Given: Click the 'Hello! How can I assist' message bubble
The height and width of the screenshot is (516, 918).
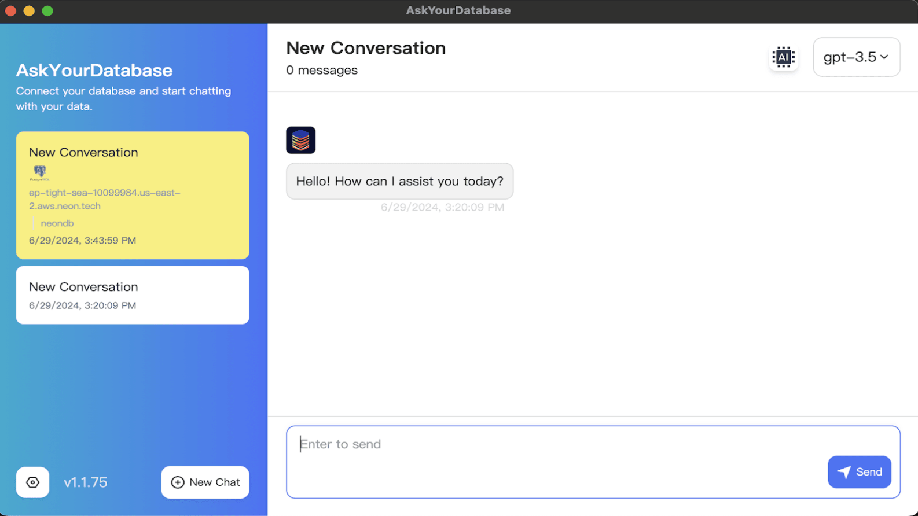Looking at the screenshot, I should coord(399,181).
